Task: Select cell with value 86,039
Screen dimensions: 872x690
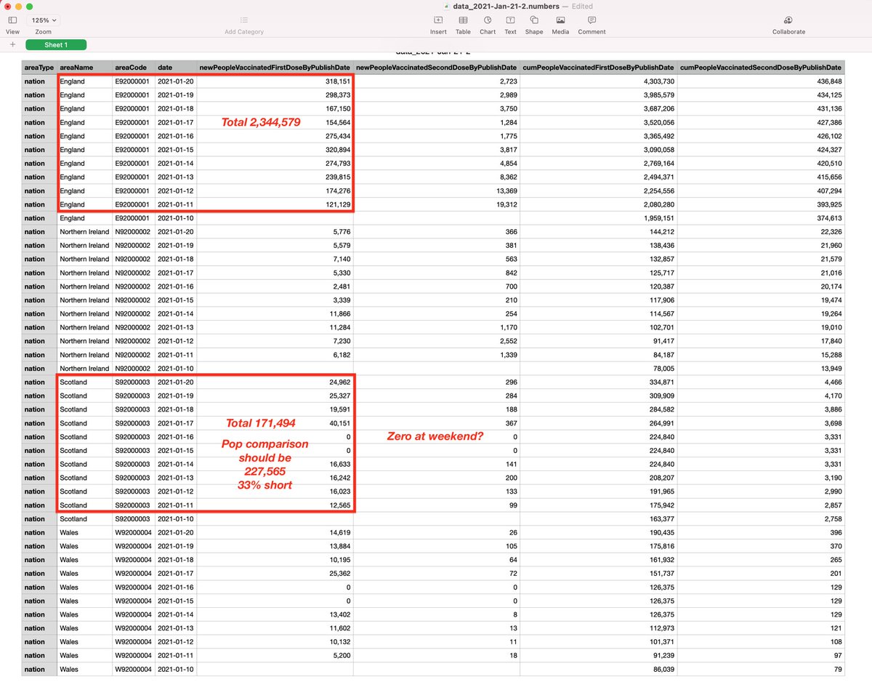Action: 599,670
